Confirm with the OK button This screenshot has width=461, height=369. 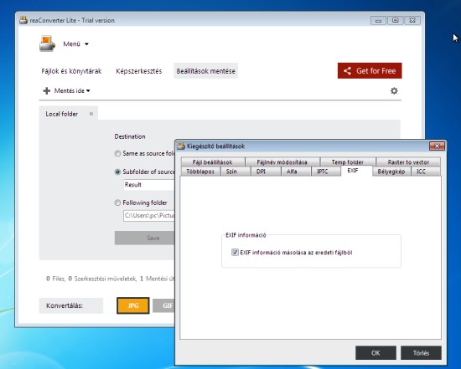pyautogui.click(x=376, y=353)
